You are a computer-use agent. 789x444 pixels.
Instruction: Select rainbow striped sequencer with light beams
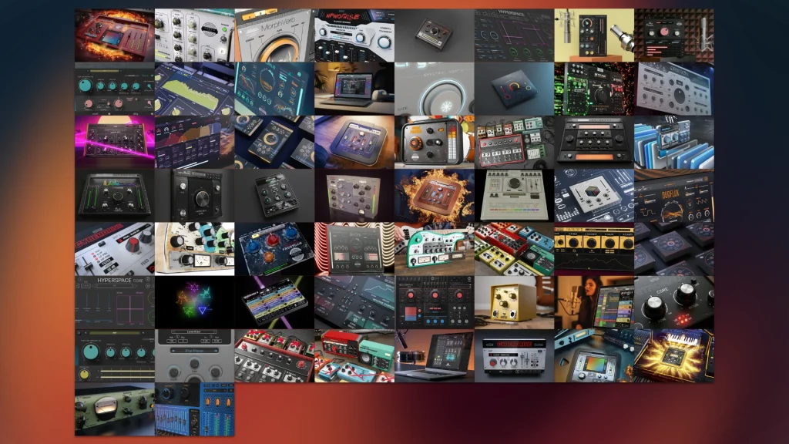point(274,302)
